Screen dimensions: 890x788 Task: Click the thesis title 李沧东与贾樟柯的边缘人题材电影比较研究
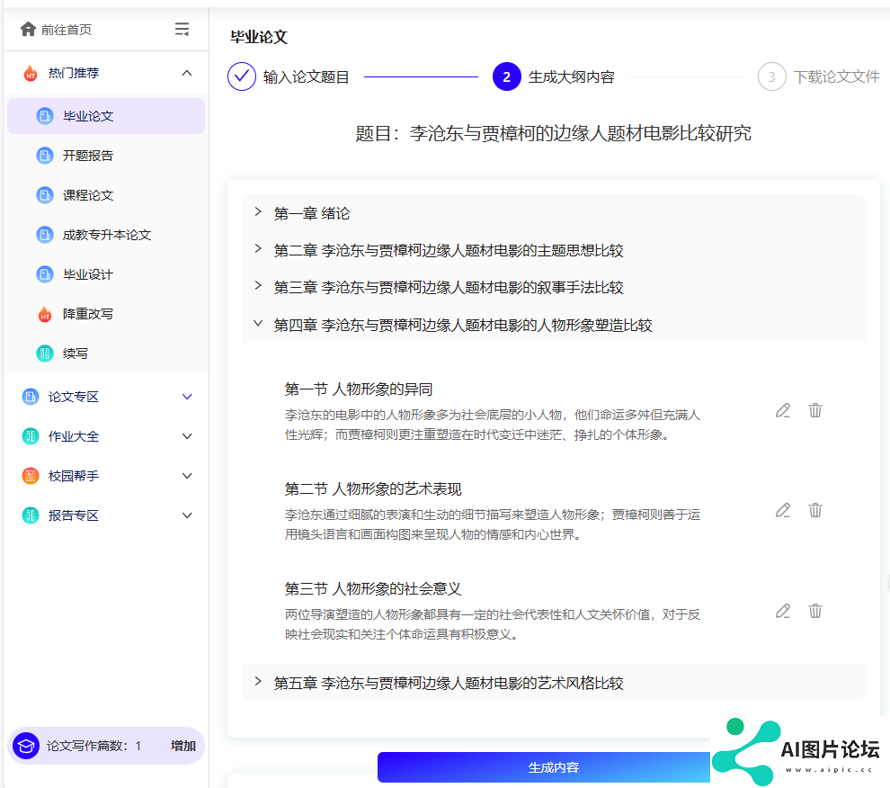pyautogui.click(x=581, y=133)
